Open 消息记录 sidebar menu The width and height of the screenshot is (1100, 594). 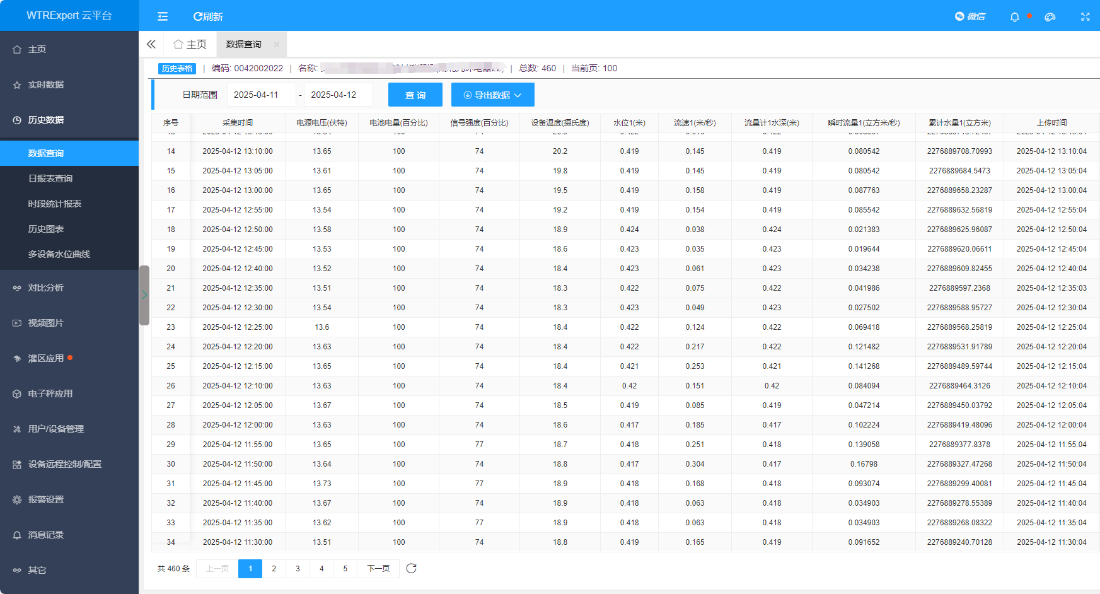(69, 535)
